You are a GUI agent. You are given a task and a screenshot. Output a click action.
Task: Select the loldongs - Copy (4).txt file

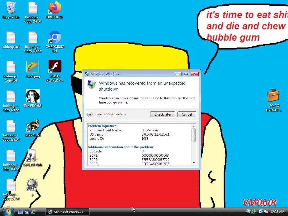[x=11, y=160]
